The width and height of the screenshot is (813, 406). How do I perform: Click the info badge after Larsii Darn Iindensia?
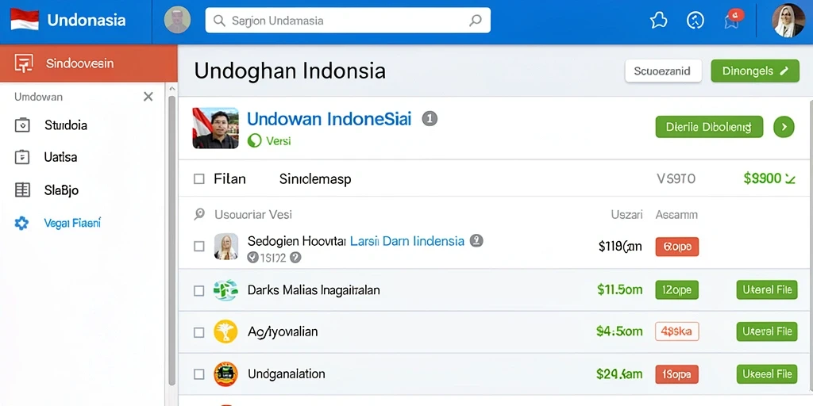(476, 241)
